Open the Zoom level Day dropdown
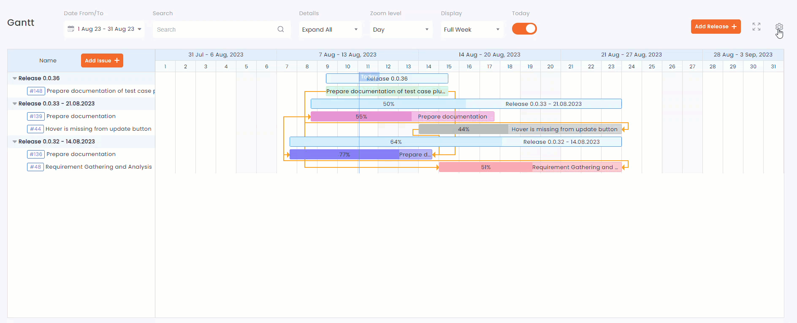This screenshot has height=323, width=797. click(x=401, y=30)
